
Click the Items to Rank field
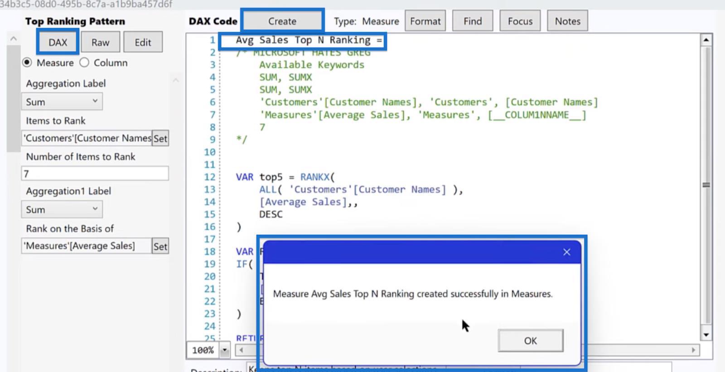pyautogui.click(x=87, y=138)
